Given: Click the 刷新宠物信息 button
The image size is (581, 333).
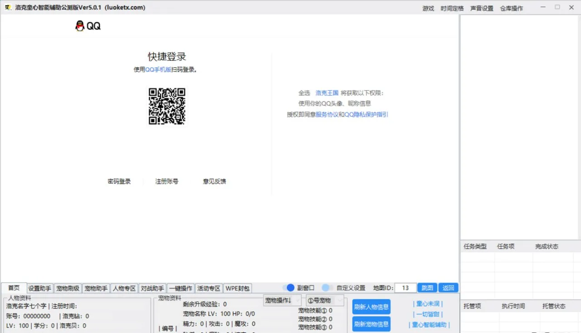Looking at the screenshot, I should [371, 324].
